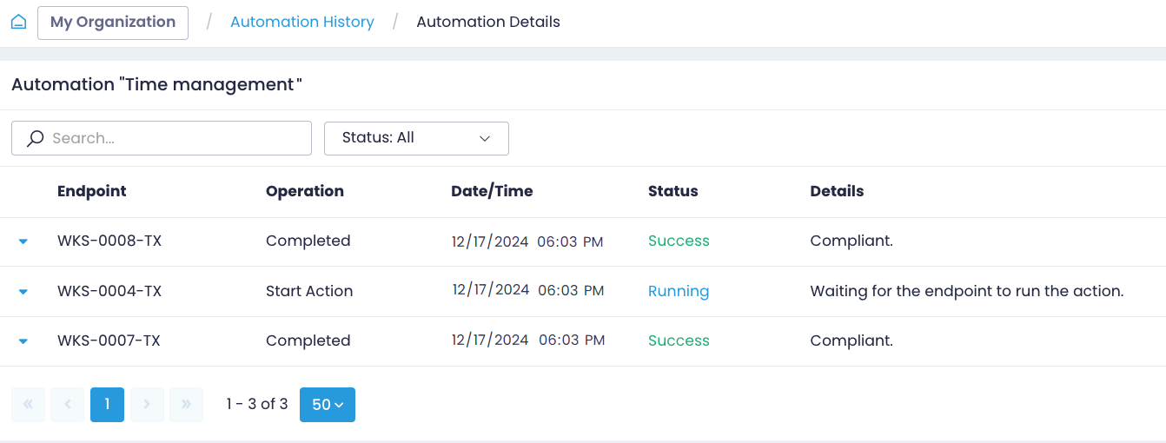Go to previous page of results

click(x=68, y=405)
